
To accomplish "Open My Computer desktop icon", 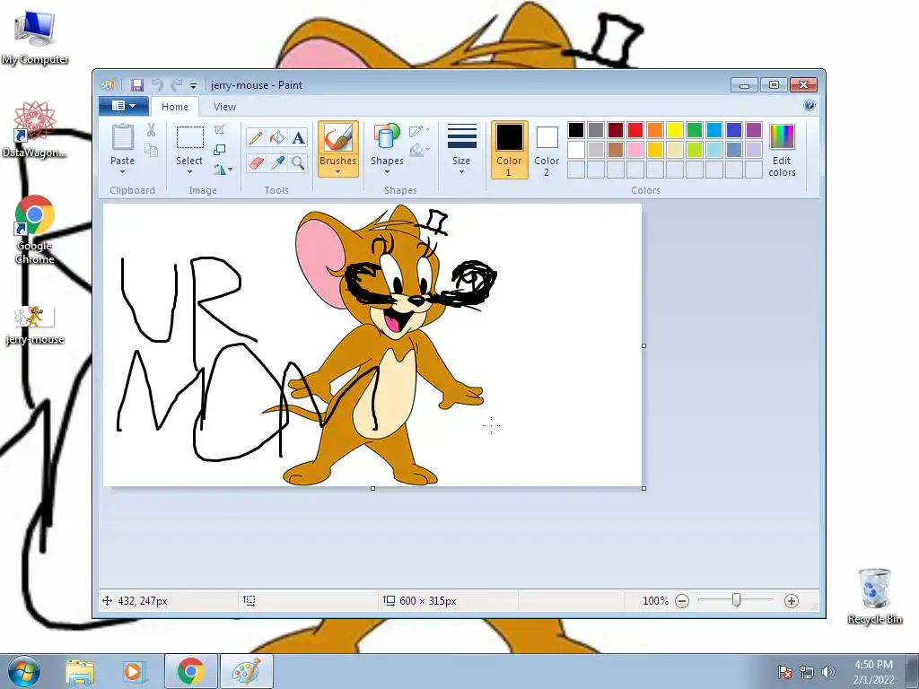I will click(35, 38).
